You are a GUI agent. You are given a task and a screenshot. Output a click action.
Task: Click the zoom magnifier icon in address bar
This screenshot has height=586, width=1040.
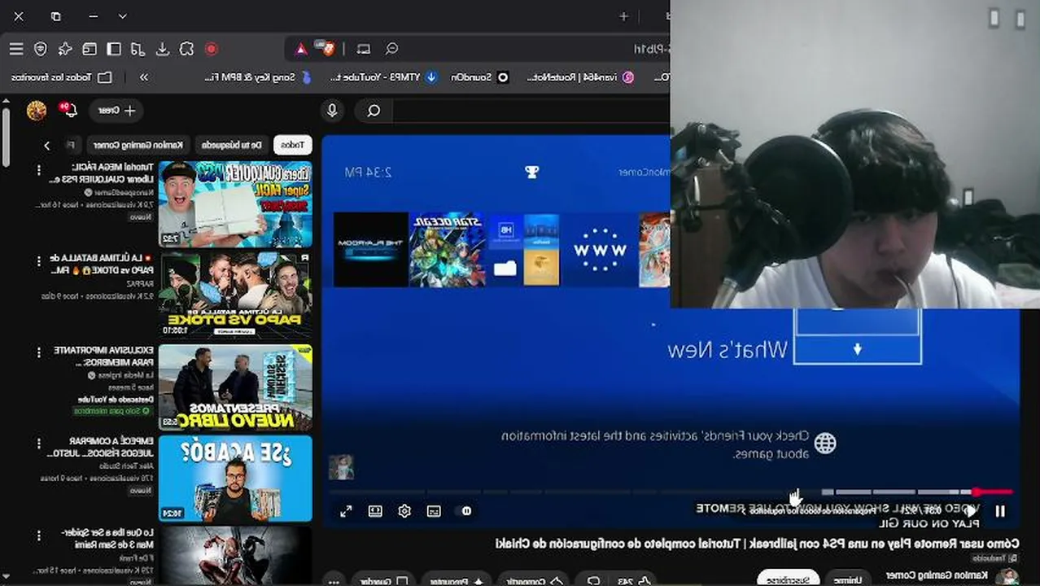coord(391,49)
